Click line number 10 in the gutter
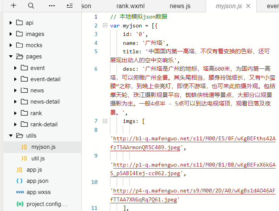 [x=94, y=182]
